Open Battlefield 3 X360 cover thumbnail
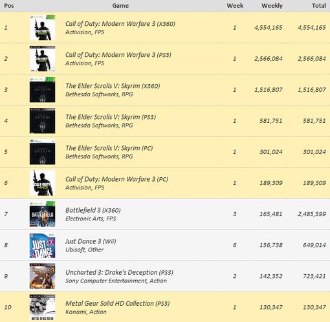 point(42,214)
